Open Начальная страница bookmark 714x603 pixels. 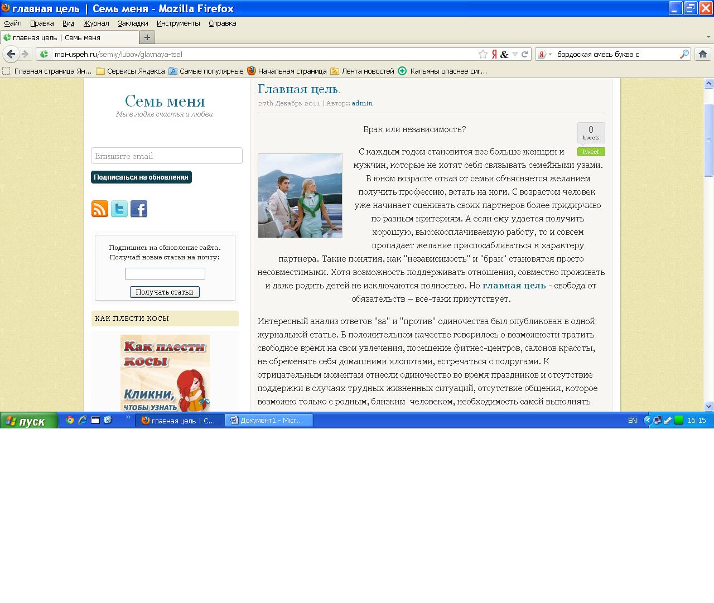coord(287,71)
